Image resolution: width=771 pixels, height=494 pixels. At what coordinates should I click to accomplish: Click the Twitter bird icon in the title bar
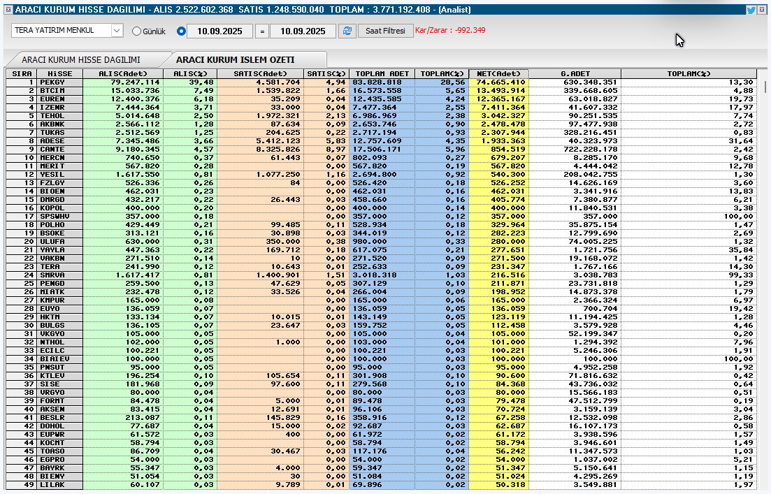click(751, 9)
